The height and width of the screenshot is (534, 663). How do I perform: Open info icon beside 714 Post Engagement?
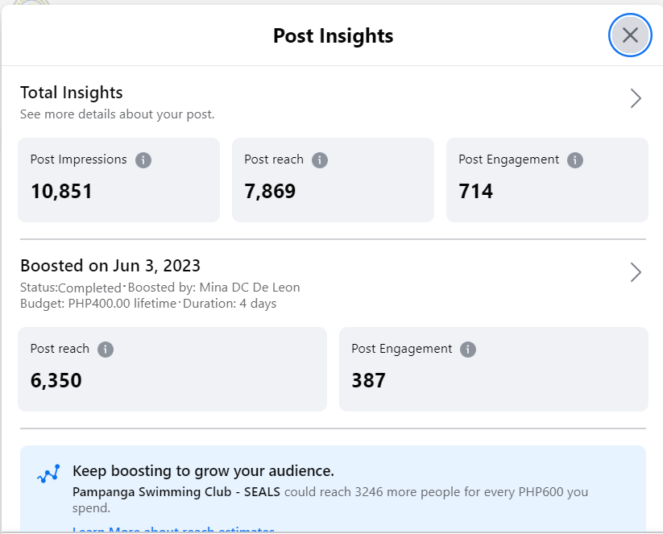[575, 159]
